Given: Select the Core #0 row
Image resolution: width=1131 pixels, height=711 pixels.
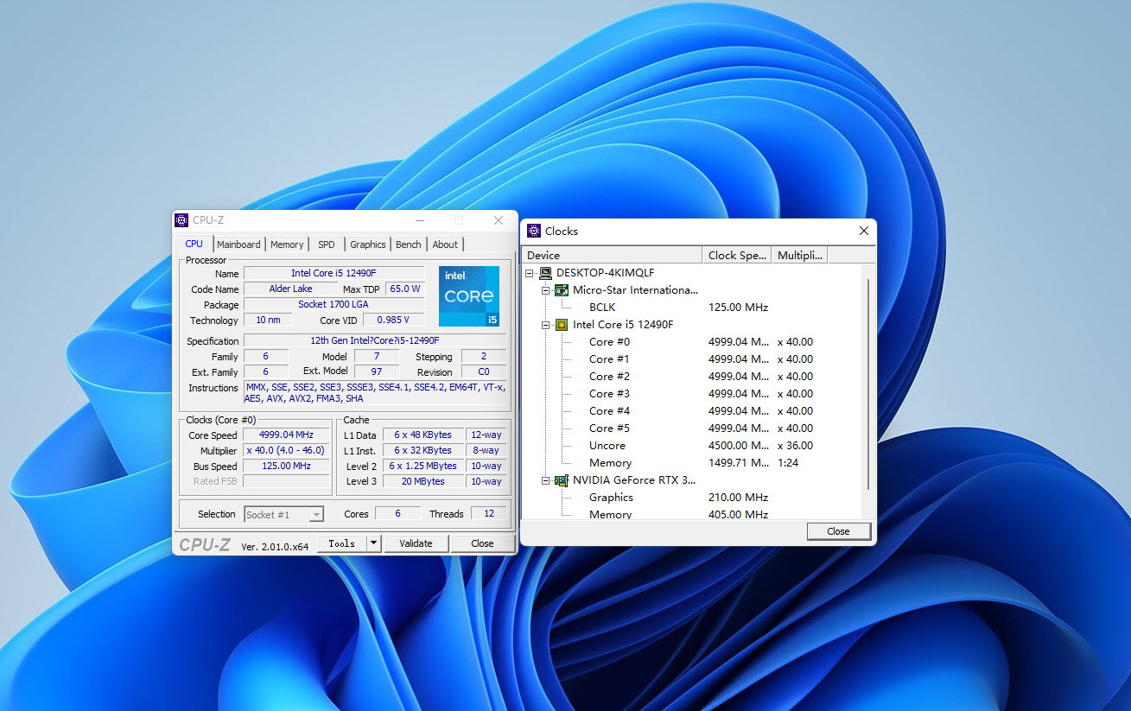Looking at the screenshot, I should coord(609,342).
